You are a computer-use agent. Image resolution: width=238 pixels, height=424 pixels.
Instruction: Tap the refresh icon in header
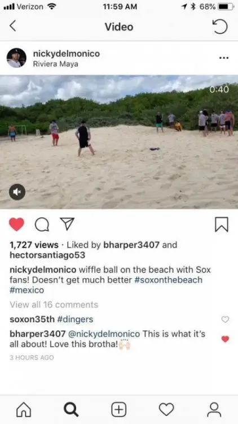coord(220,27)
